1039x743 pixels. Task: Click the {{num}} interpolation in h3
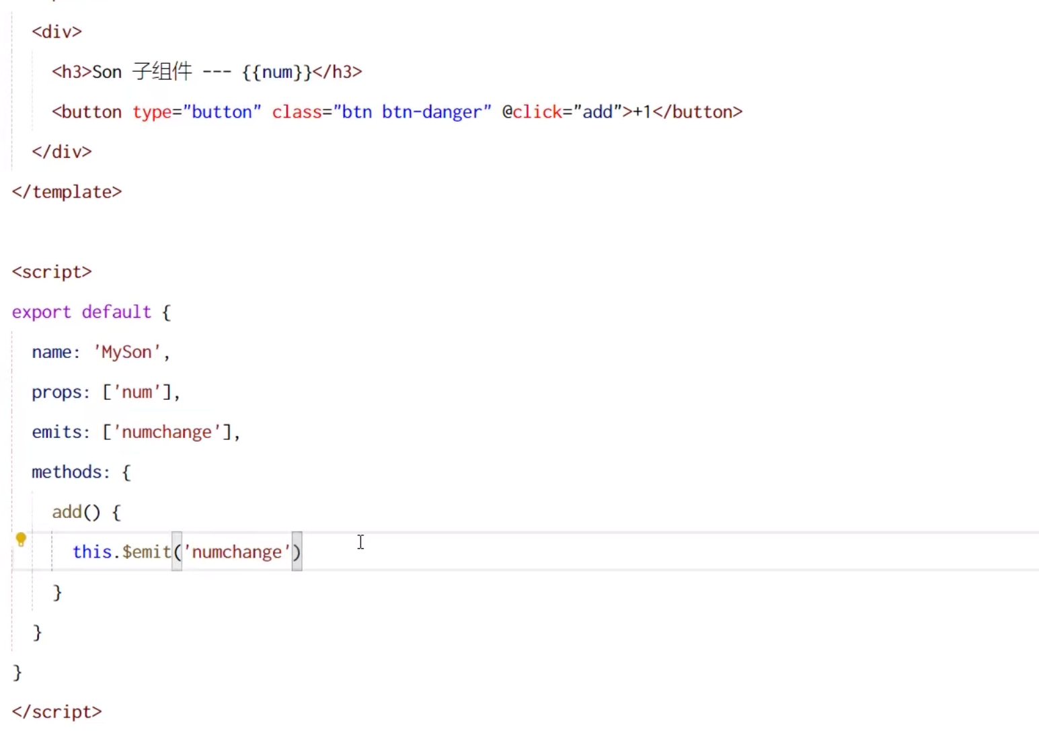pyautogui.click(x=277, y=72)
